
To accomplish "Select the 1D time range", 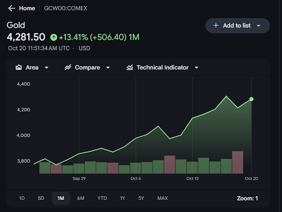I will 22,198.
